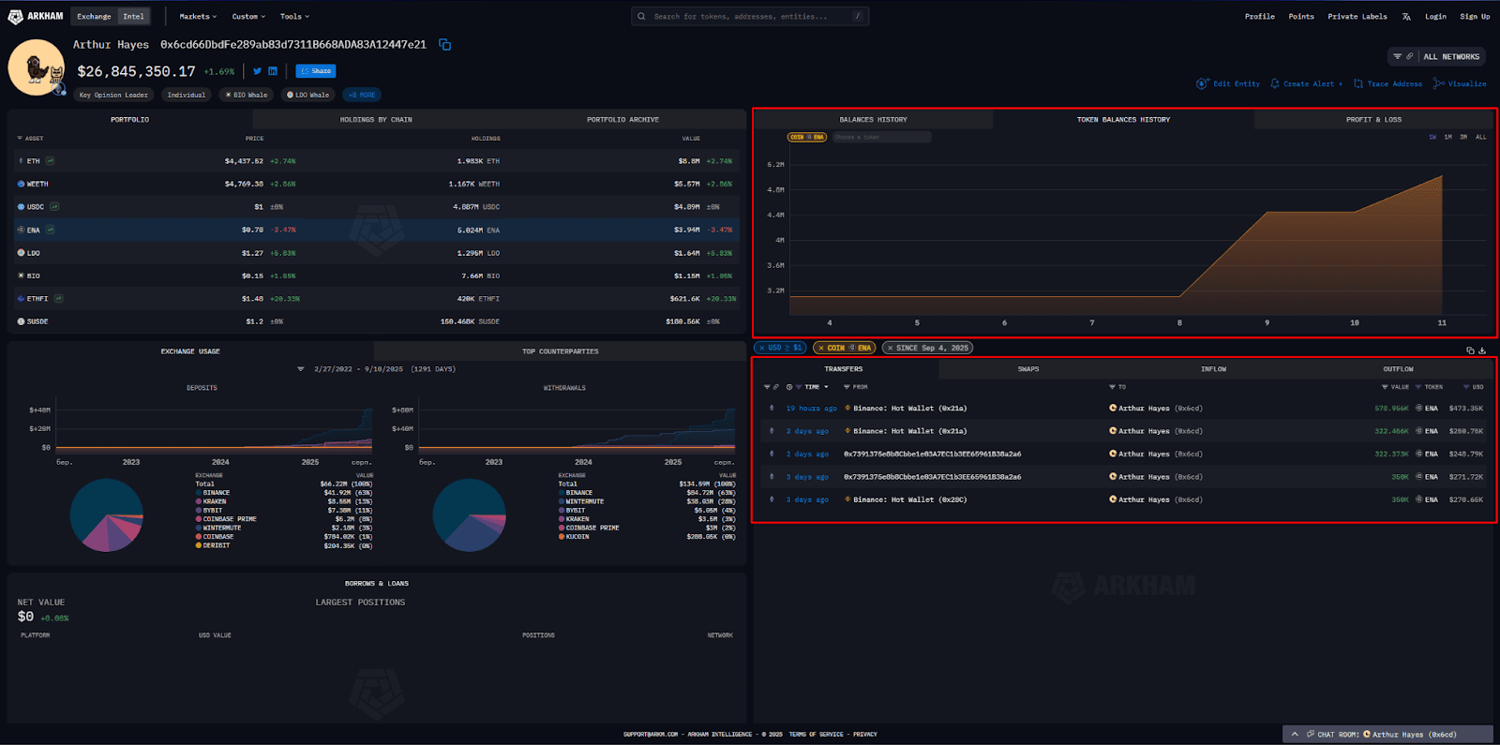Screen dimensions: 1500x745
Task: Select the 3M chart range
Action: (1463, 137)
